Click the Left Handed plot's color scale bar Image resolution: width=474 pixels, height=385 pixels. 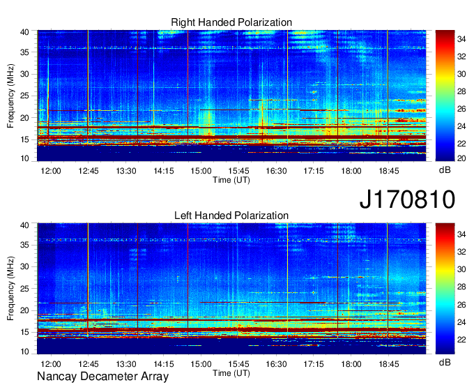(x=445, y=289)
